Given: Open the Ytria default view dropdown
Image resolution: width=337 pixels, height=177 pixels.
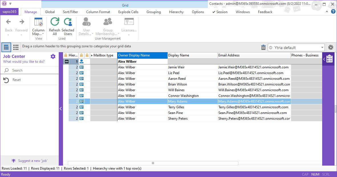Looking at the screenshot, I should [x=322, y=48].
